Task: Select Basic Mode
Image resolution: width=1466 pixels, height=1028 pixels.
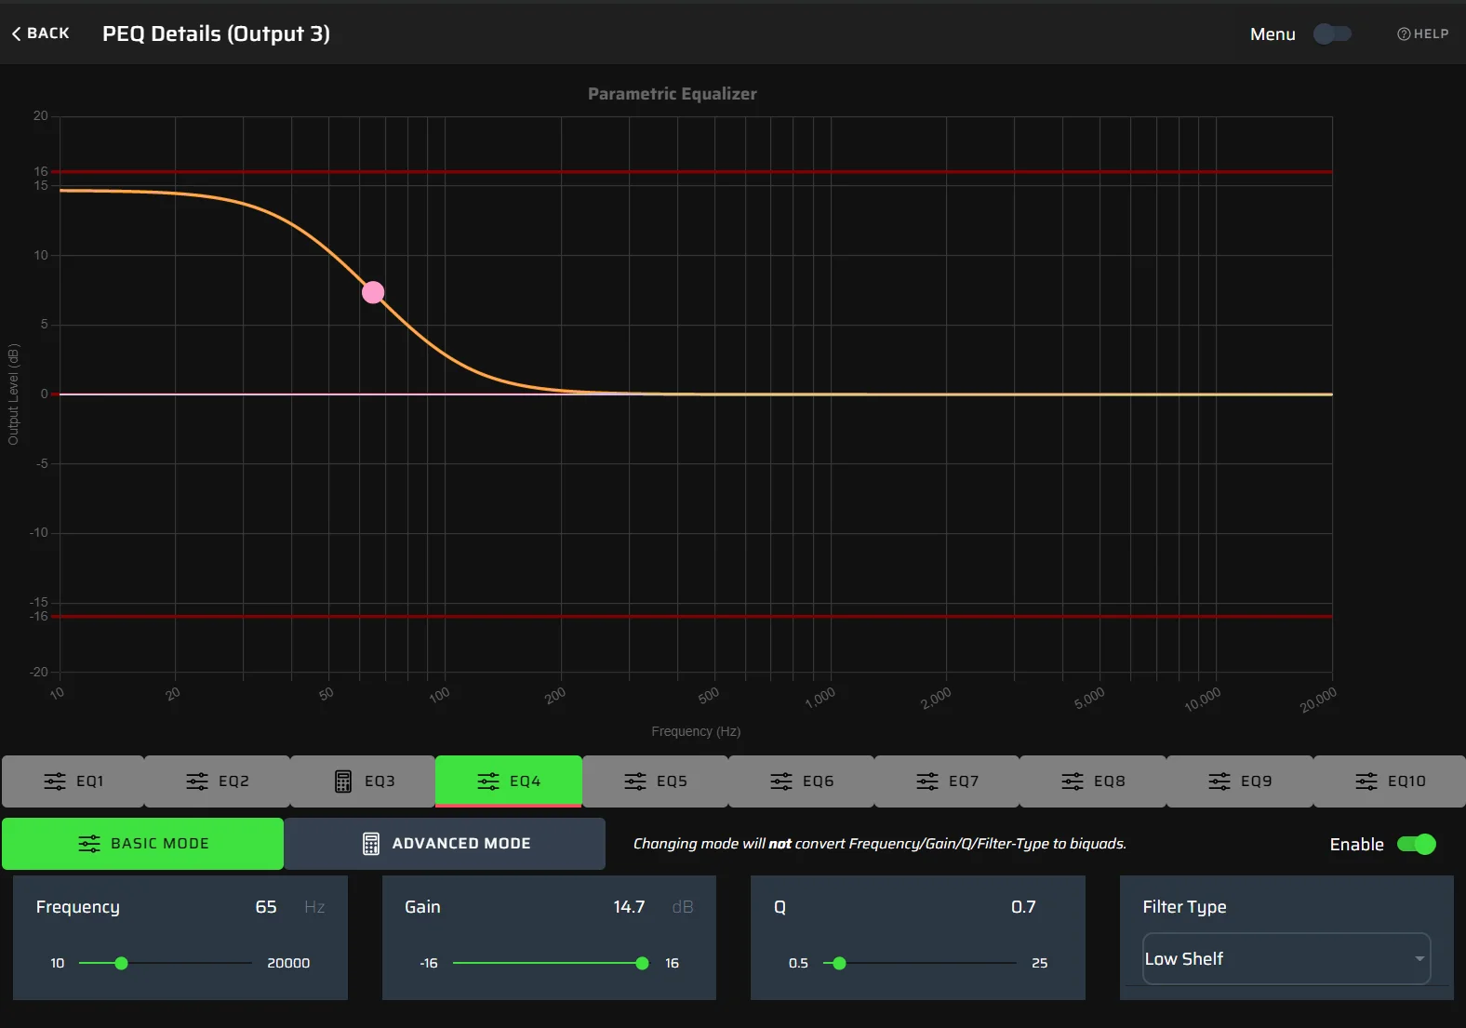Action: tap(143, 844)
